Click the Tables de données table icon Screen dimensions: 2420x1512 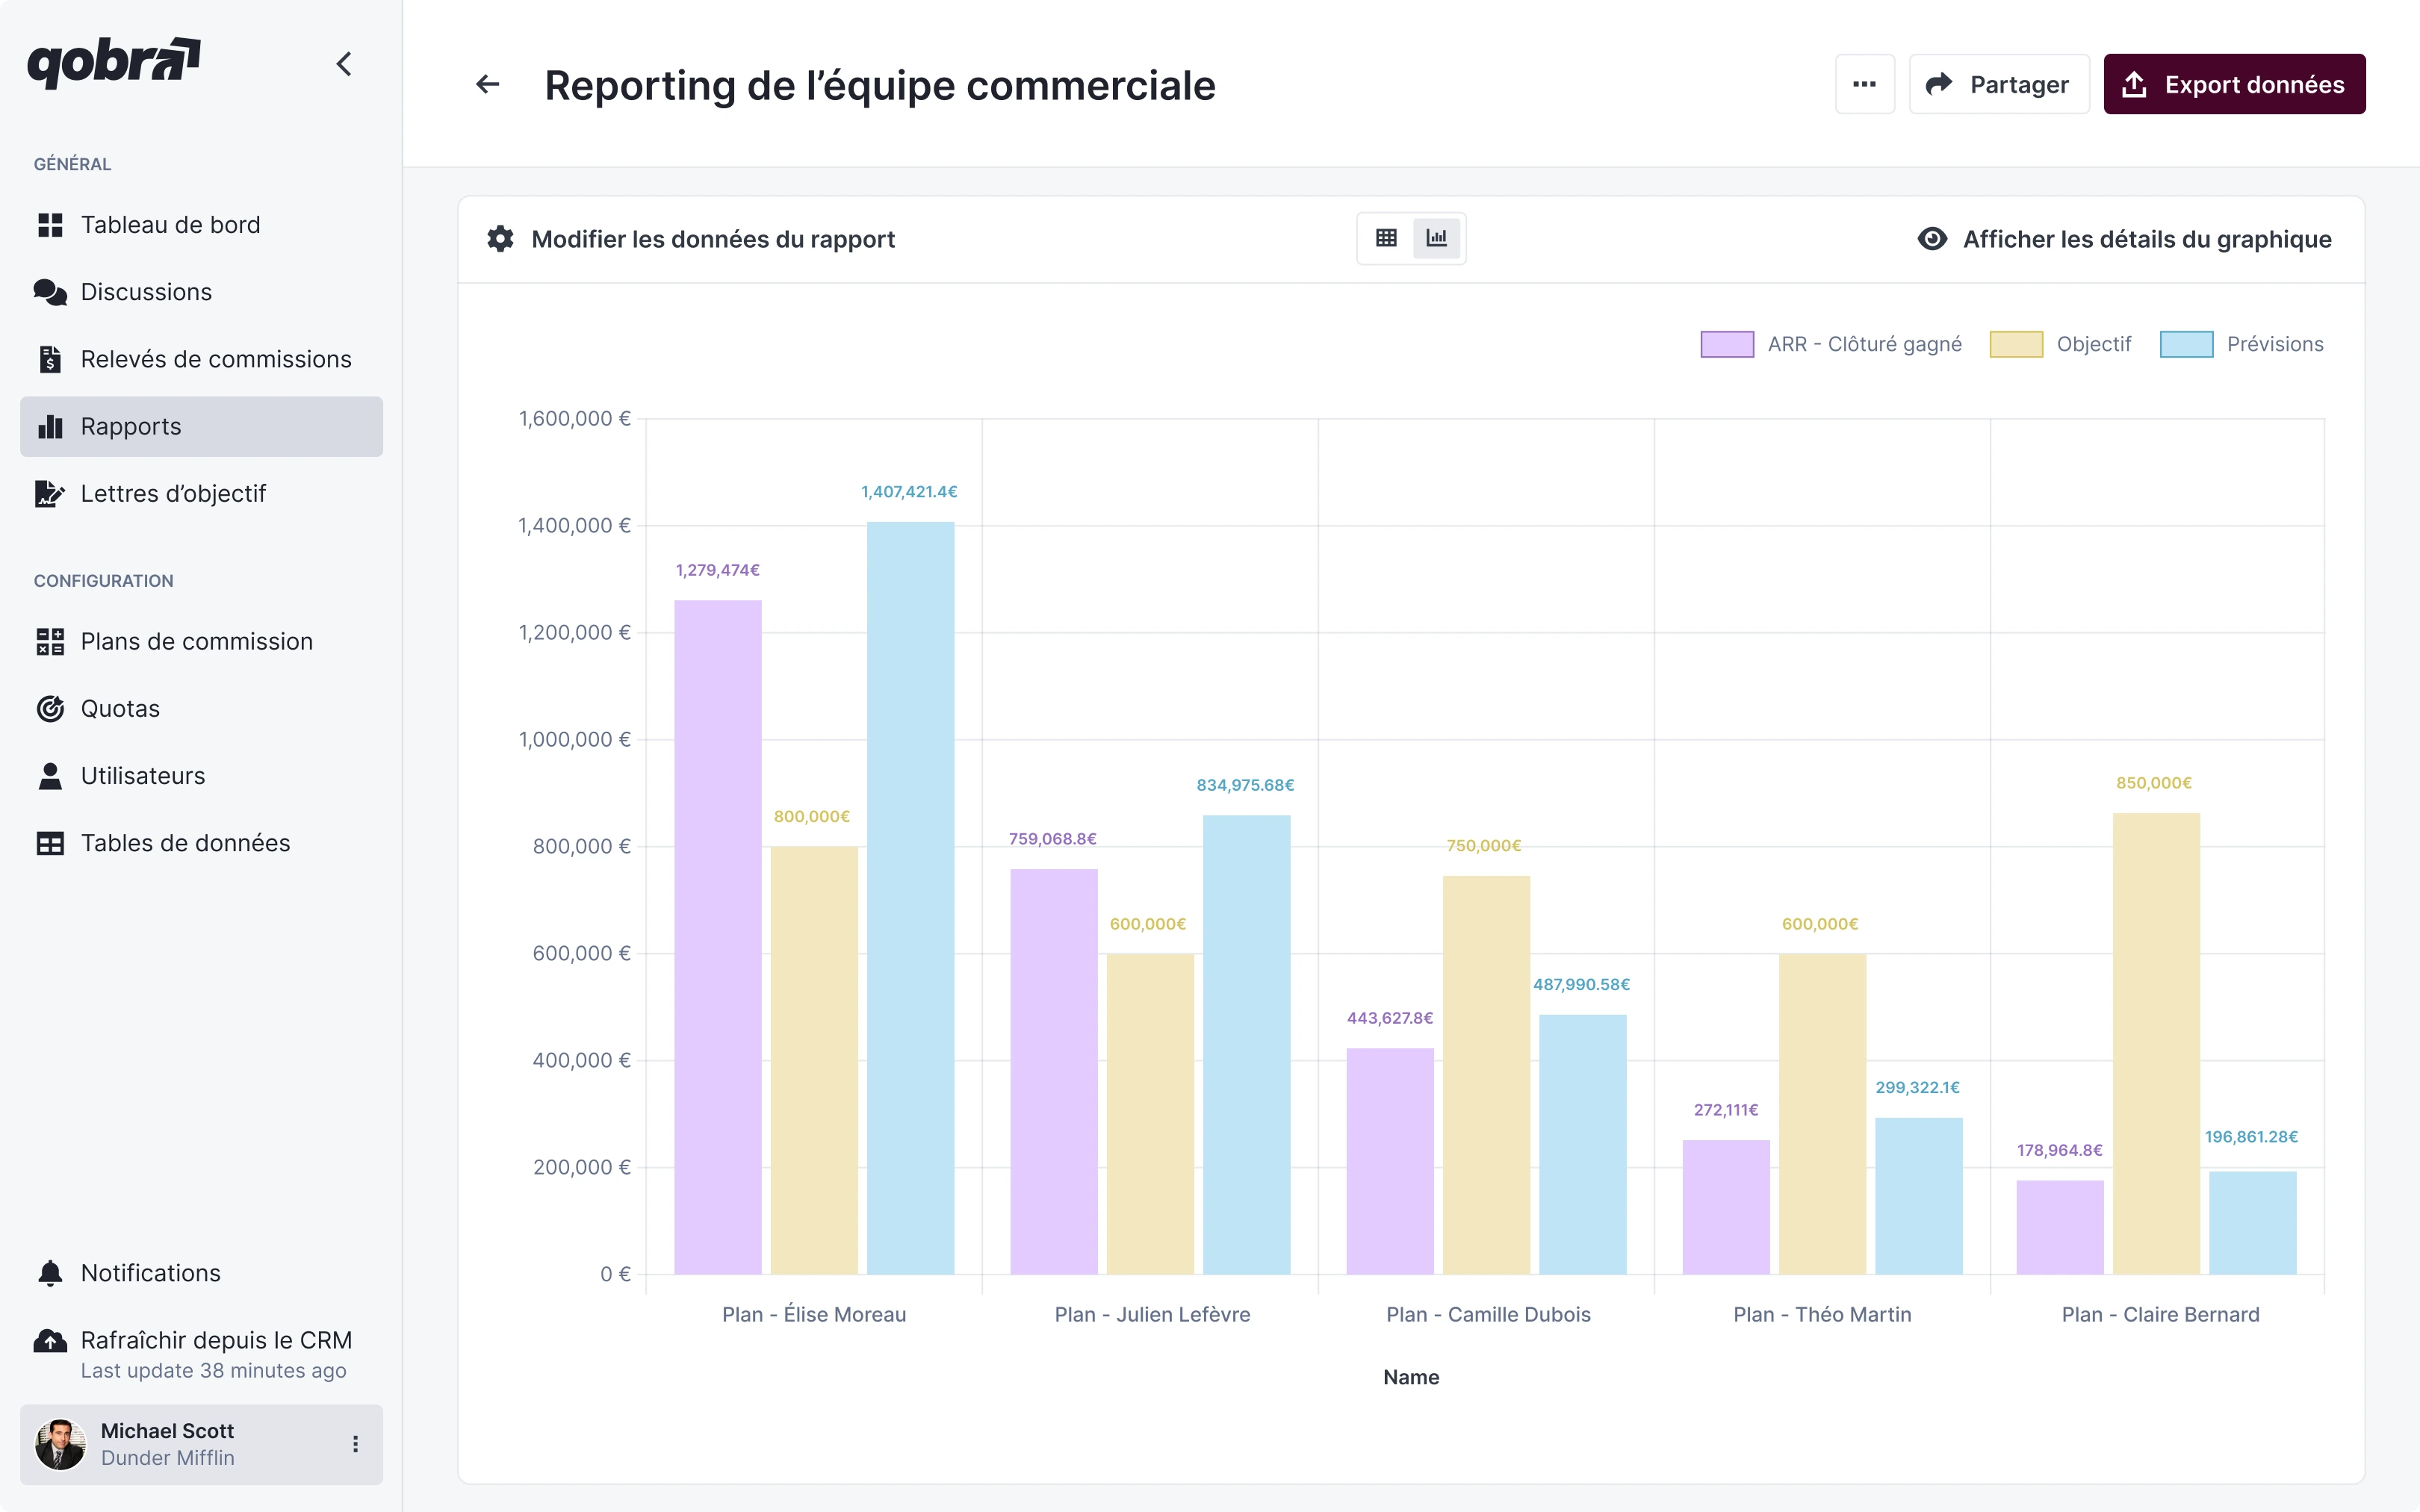click(x=49, y=843)
